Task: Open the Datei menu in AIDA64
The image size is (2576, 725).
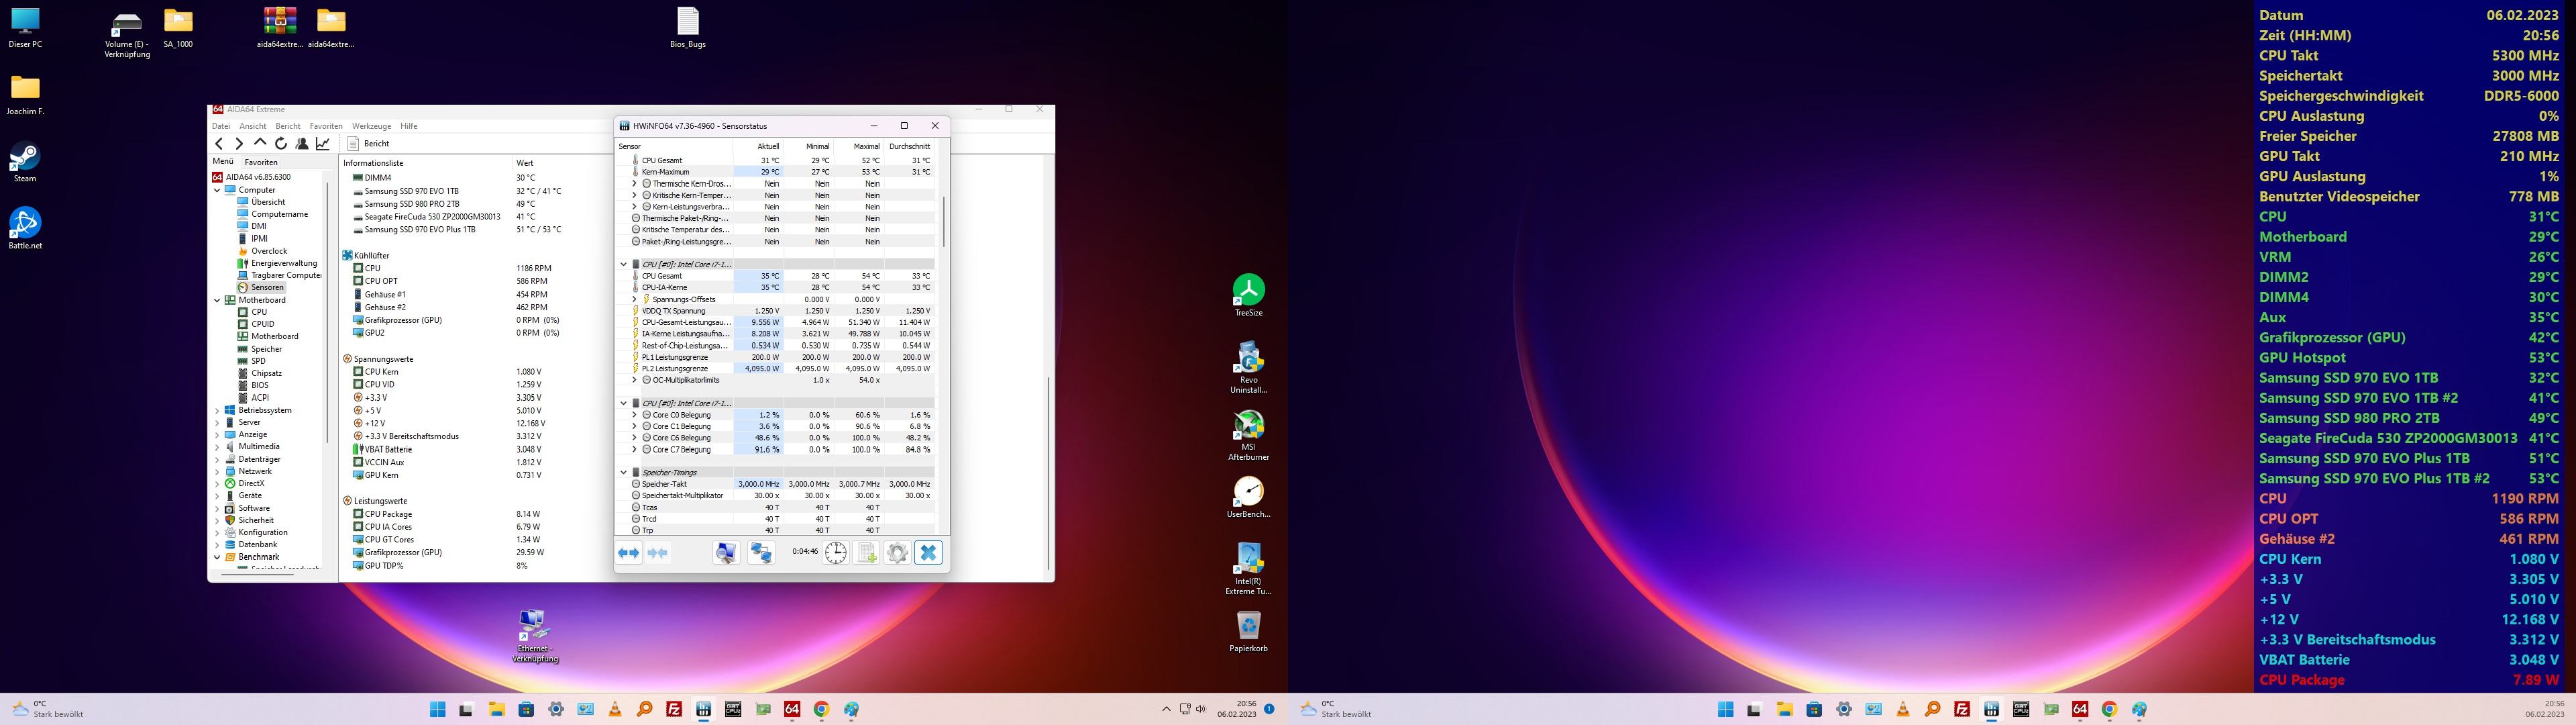Action: pyautogui.click(x=221, y=126)
